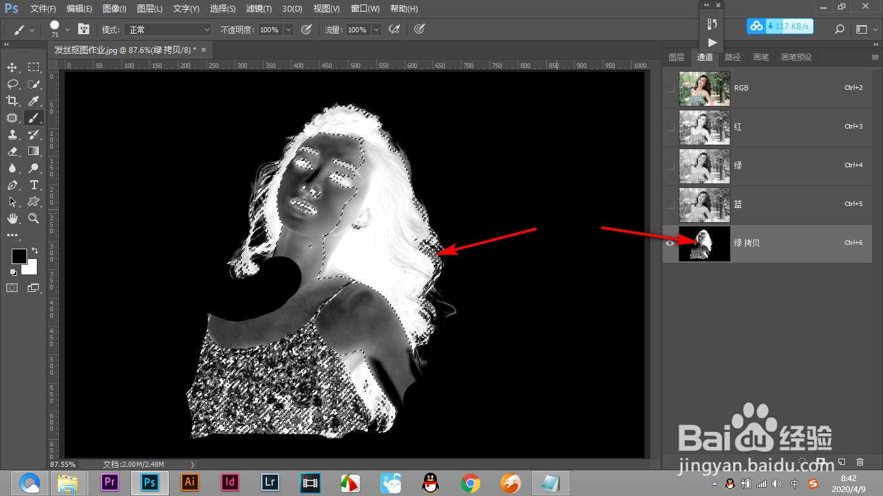Select the Gradient tool
The height and width of the screenshot is (496, 883).
click(x=34, y=151)
